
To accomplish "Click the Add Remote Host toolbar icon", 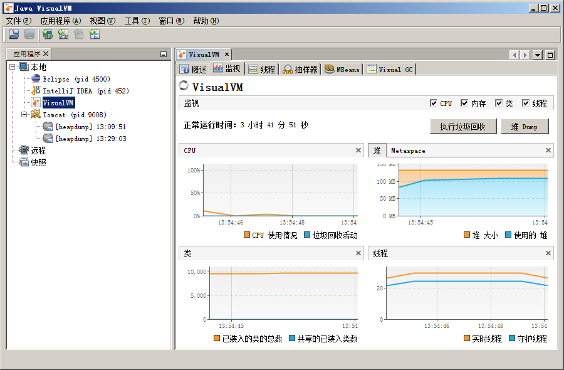I will tap(48, 34).
